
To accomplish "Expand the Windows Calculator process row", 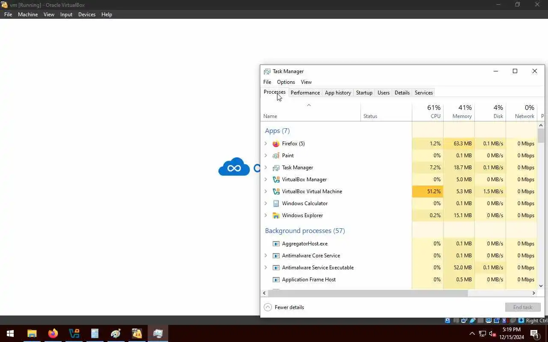I will click(265, 203).
